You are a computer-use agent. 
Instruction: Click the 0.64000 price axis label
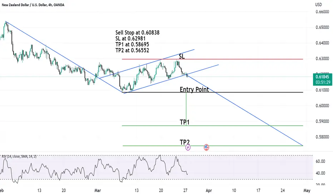pyautogui.click(x=322, y=43)
